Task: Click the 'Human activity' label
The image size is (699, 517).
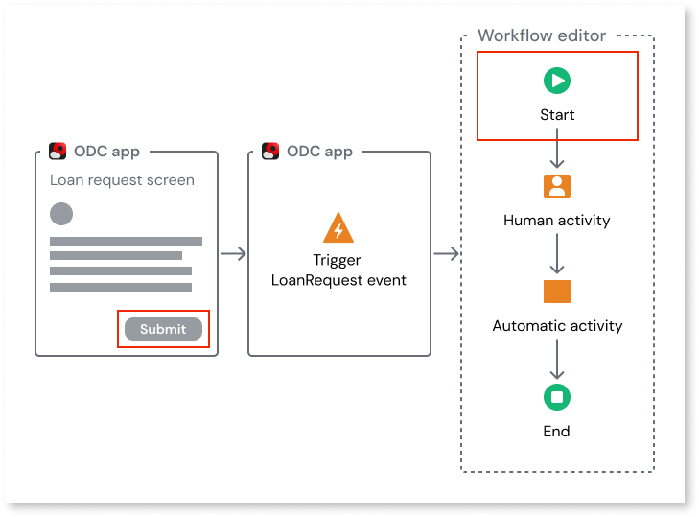Action: 557,221
